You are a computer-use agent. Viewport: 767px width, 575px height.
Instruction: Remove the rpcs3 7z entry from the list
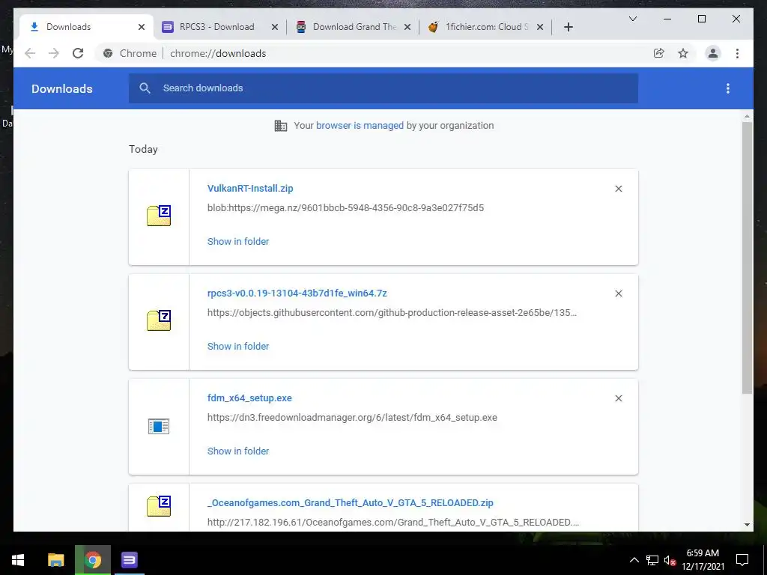(x=618, y=293)
